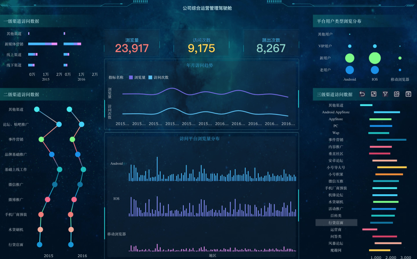
Task: Click the 品牌基础推广 2015 data point
Action: pyautogui.click(x=52, y=155)
